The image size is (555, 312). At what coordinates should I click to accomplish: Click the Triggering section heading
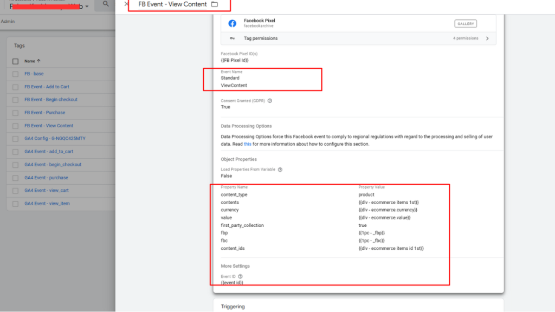tap(233, 307)
